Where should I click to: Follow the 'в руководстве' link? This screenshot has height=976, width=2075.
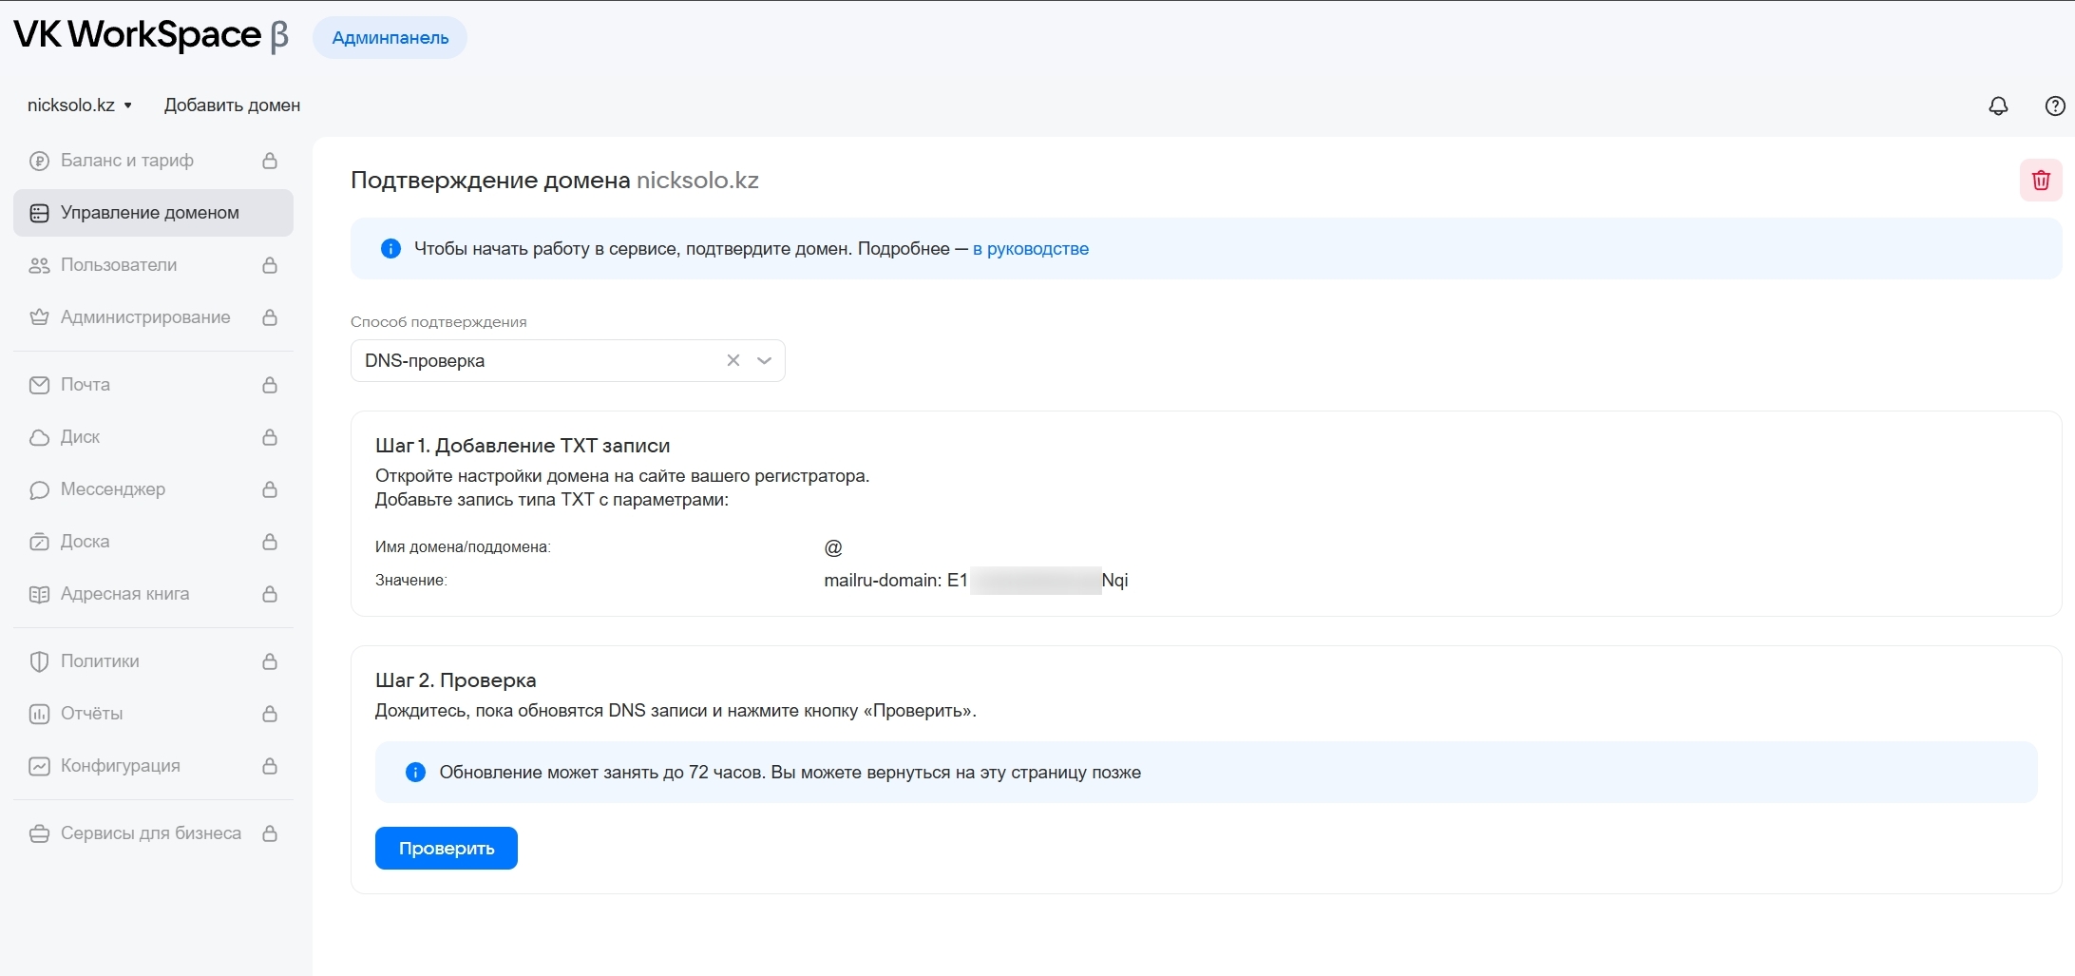click(x=1030, y=249)
